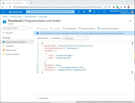Screen dimensions: 135x103
Task: Click the browser profile picture icon
Action: click(x=128, y=7)
